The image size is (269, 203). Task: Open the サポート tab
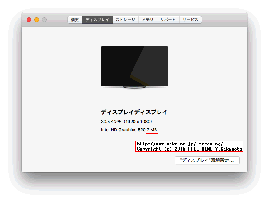click(x=168, y=20)
